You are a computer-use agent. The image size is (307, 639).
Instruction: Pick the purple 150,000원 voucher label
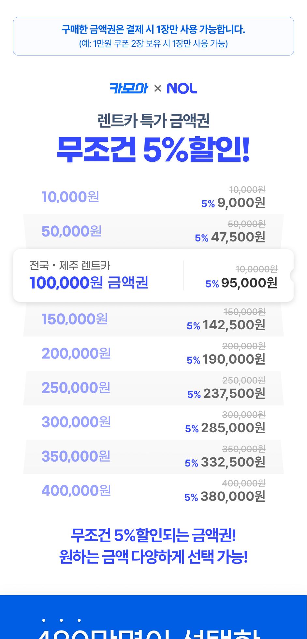75,319
